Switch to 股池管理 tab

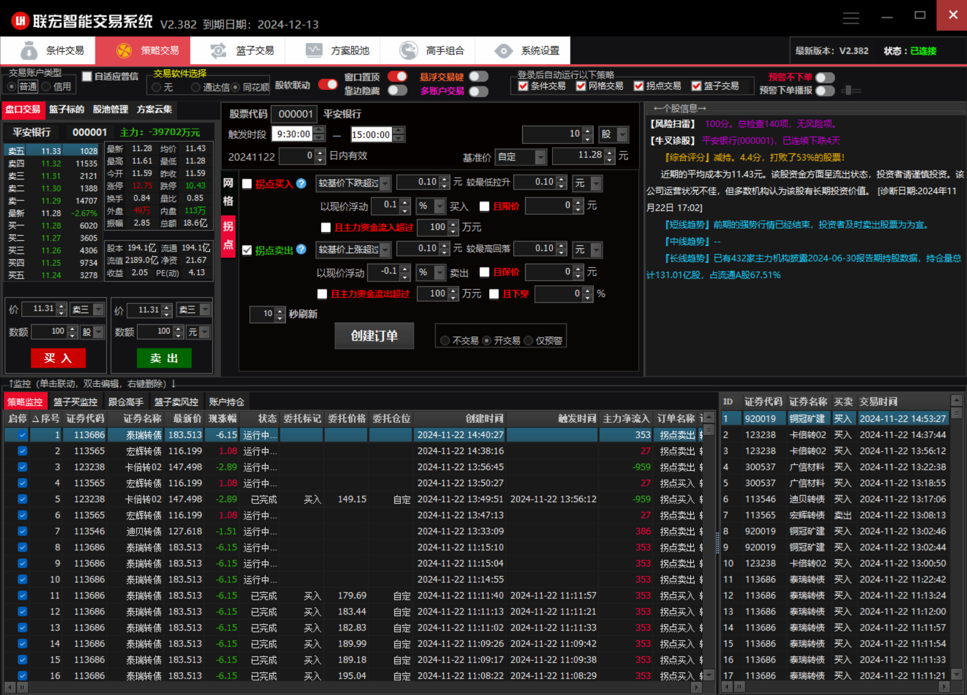pyautogui.click(x=111, y=110)
